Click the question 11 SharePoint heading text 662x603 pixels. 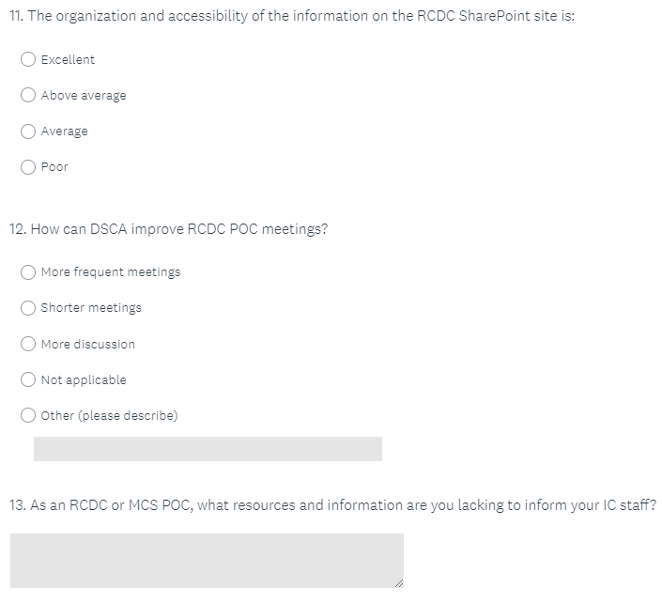coord(292,18)
